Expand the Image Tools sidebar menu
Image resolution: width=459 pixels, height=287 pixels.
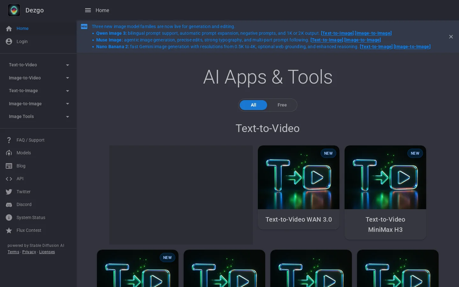point(38,116)
